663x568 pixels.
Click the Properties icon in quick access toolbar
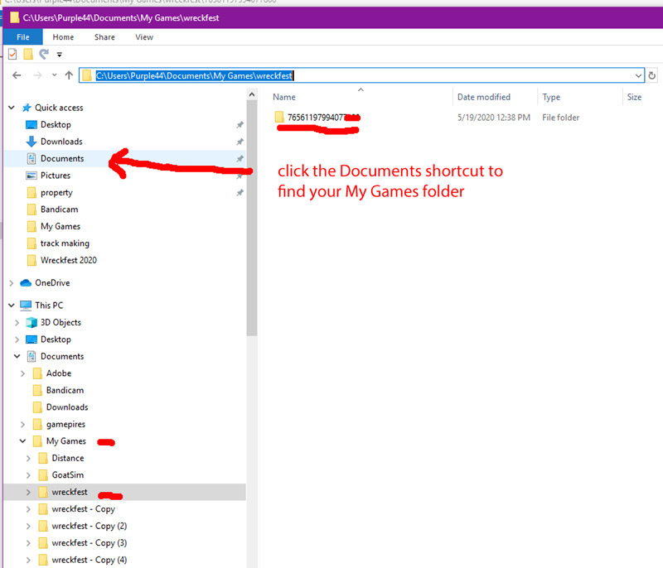[12, 54]
